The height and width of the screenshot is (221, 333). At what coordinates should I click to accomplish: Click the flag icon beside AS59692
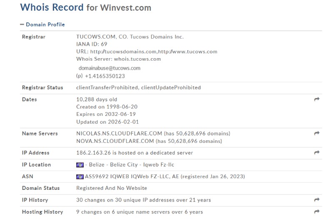tap(80, 177)
